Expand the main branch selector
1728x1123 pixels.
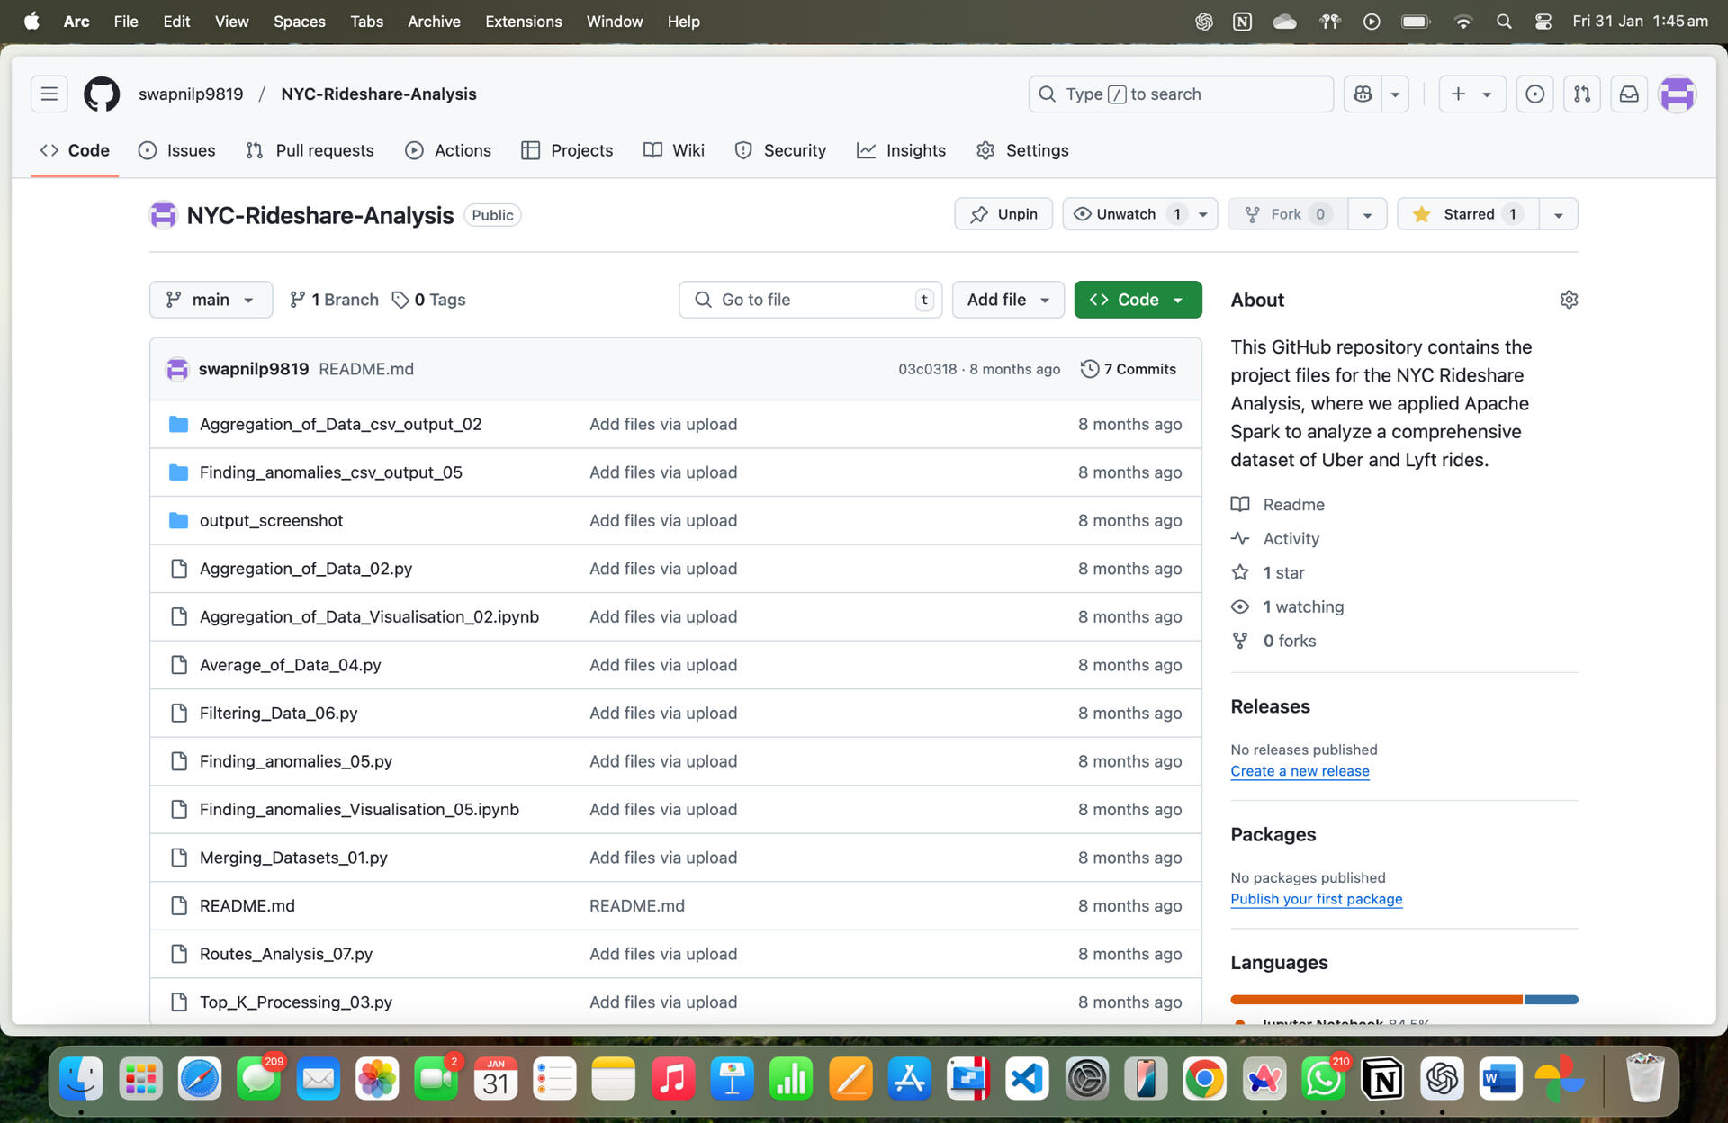(x=211, y=300)
